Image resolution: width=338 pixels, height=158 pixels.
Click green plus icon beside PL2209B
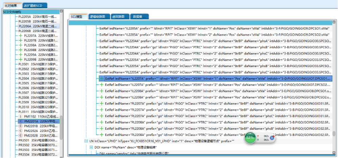click(20, 59)
